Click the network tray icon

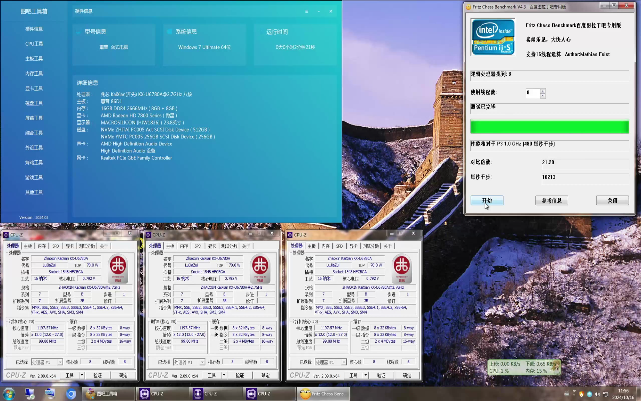click(x=605, y=394)
